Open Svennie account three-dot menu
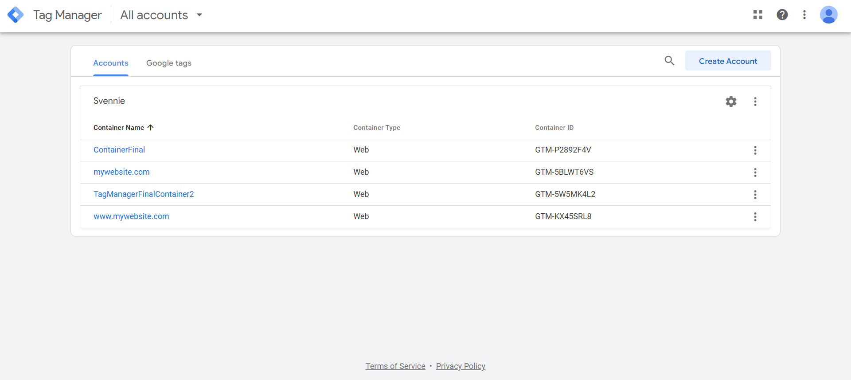851x380 pixels. 755,102
